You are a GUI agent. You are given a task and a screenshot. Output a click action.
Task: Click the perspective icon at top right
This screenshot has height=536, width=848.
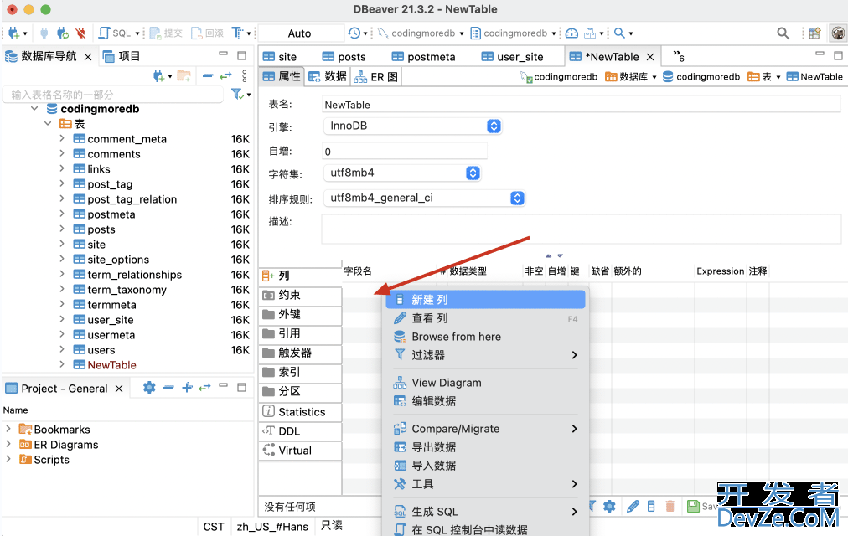(814, 33)
